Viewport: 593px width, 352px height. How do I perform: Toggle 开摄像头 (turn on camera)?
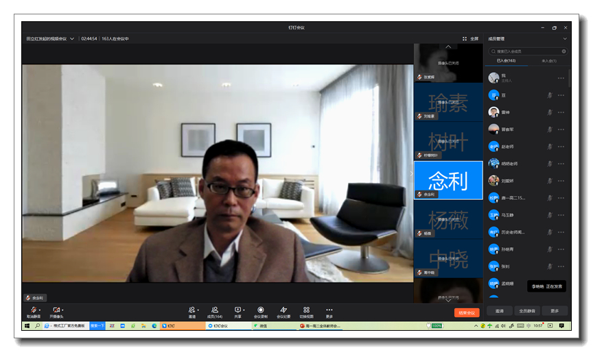coord(56,311)
